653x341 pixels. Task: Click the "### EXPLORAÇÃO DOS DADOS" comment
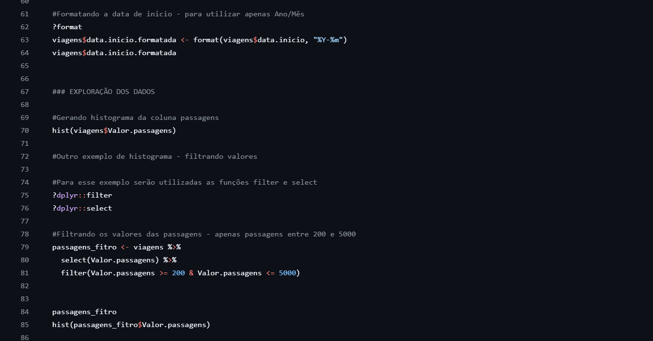click(x=103, y=92)
